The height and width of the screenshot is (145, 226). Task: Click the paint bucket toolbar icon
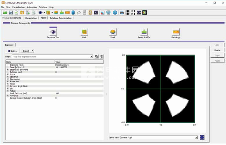tap(79, 13)
